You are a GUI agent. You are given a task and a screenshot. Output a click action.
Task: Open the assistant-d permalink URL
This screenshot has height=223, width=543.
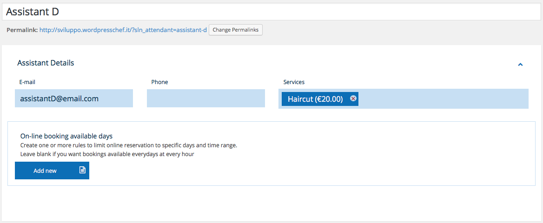123,30
